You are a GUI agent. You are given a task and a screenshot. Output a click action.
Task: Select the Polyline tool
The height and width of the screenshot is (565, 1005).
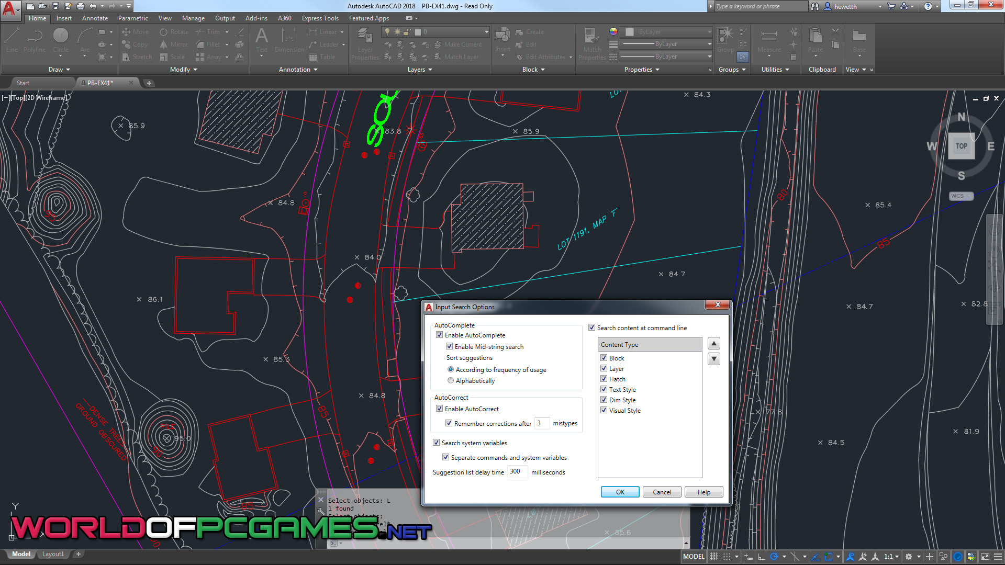(35, 40)
